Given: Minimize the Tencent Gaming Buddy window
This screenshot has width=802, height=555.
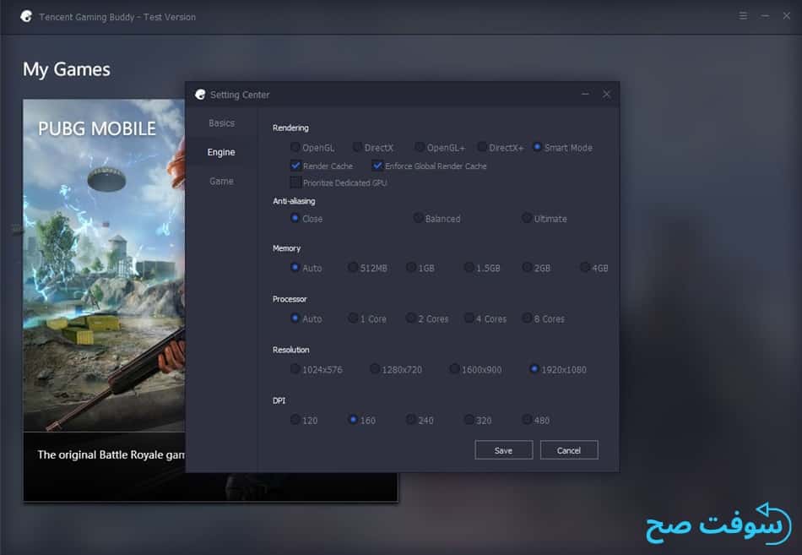Looking at the screenshot, I should pyautogui.click(x=765, y=16).
